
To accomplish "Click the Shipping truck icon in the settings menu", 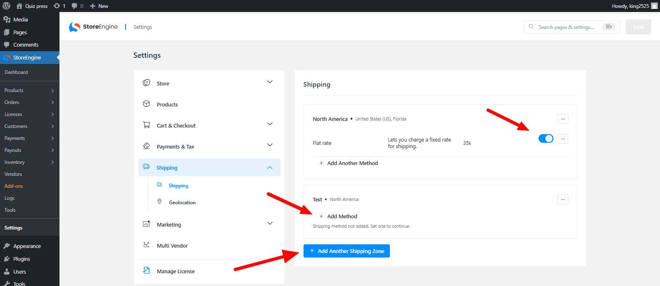I will (146, 167).
